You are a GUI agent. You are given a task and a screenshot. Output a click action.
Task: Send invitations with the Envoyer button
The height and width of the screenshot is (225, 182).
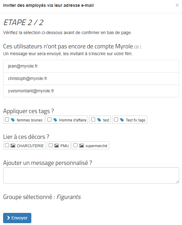[x=17, y=218]
